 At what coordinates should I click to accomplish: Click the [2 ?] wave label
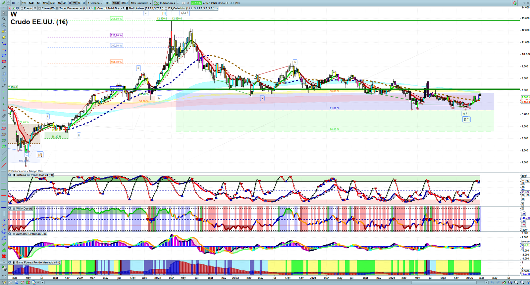(x=466, y=119)
